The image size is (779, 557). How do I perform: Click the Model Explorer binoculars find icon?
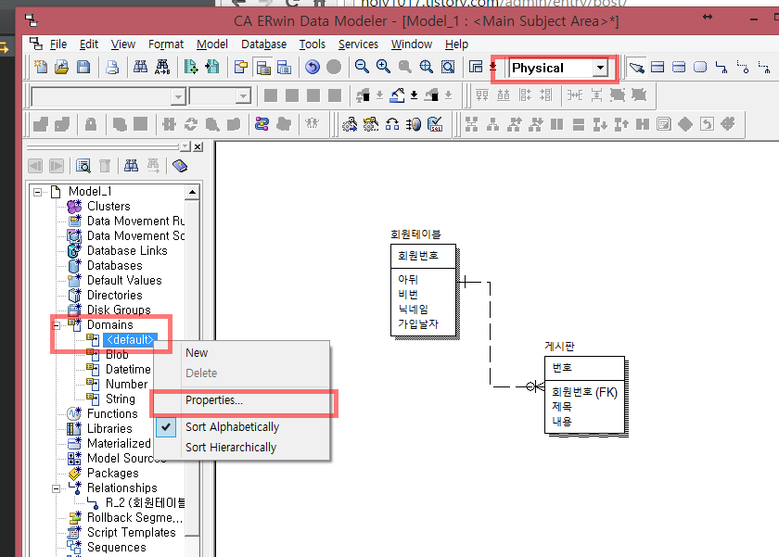coord(131,165)
